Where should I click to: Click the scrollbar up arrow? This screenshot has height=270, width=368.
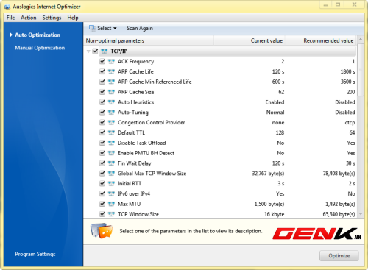click(x=361, y=40)
